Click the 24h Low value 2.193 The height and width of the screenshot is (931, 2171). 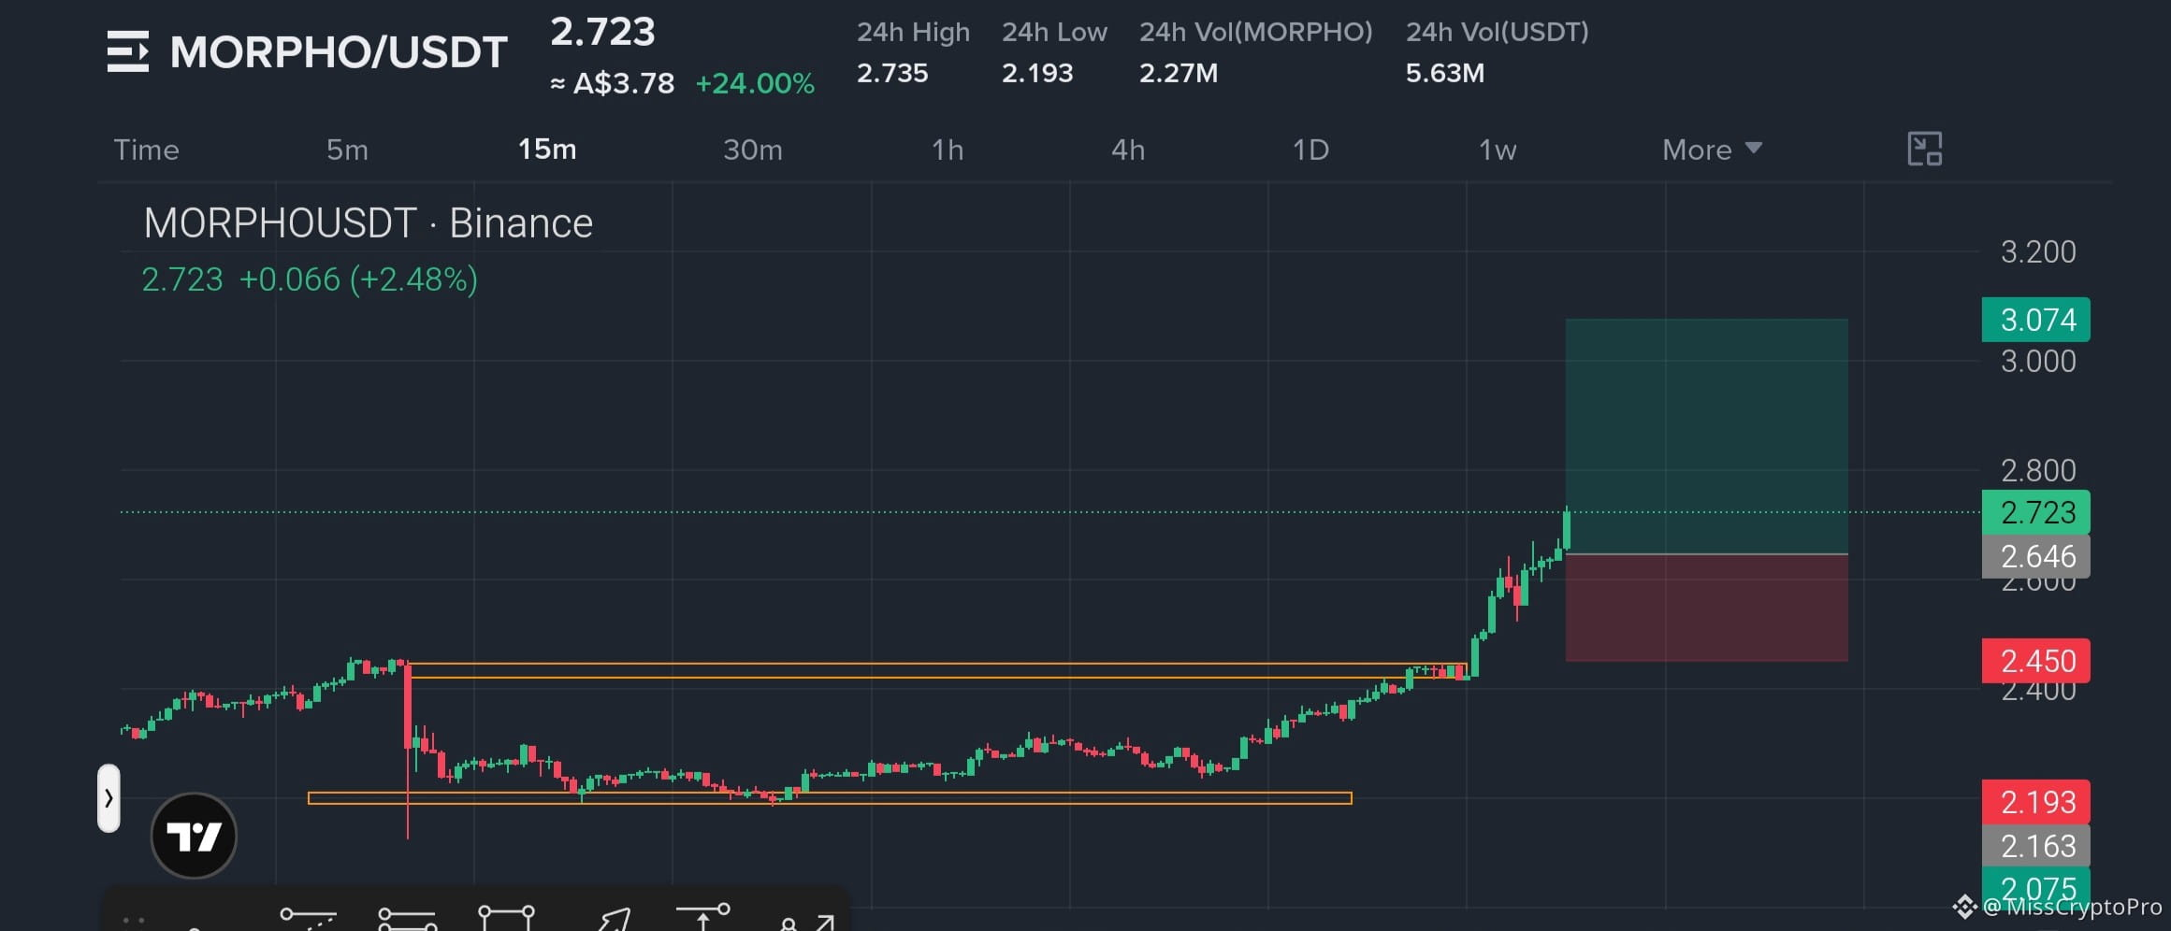tap(1037, 73)
